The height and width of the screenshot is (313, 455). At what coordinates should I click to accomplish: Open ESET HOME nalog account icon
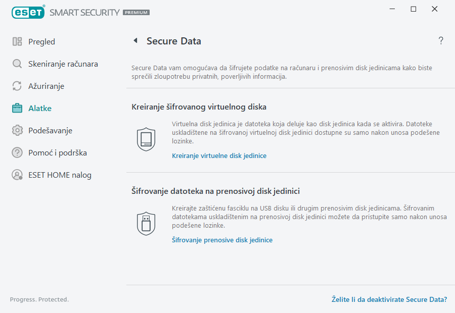pyautogui.click(x=17, y=175)
